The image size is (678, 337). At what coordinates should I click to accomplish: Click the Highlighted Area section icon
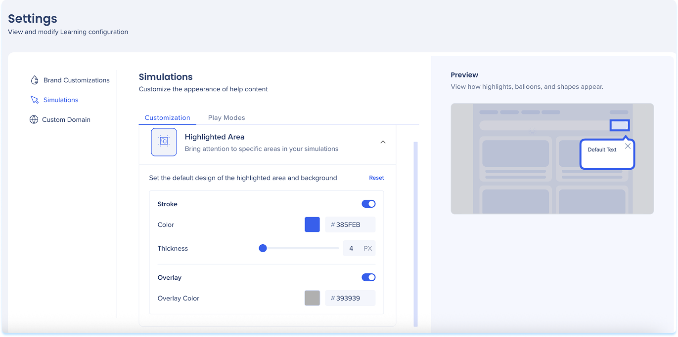pyautogui.click(x=164, y=142)
